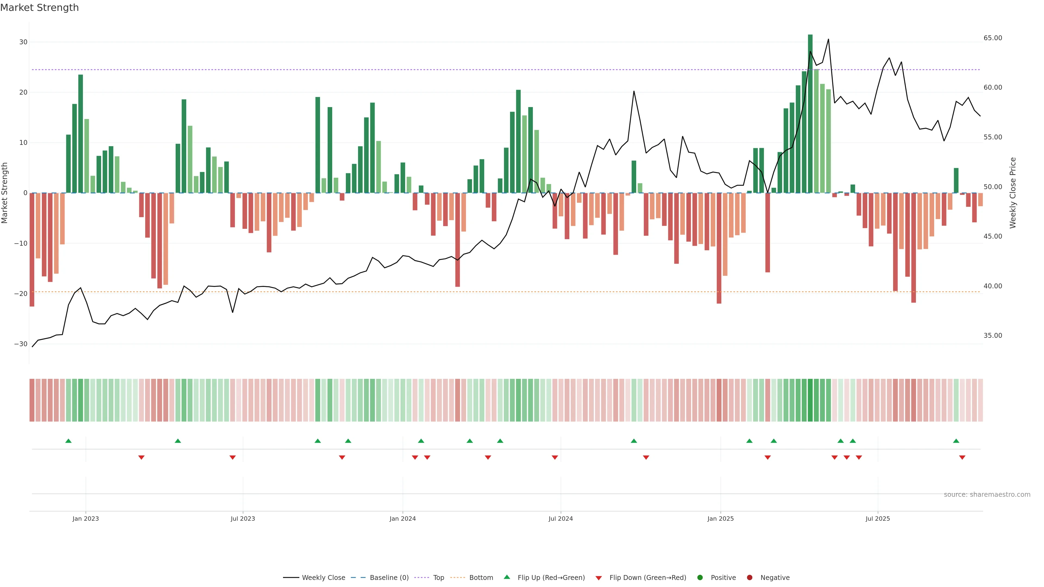Click Jan 2024 x-axis label
This screenshot has height=587, width=1044.
click(x=402, y=519)
